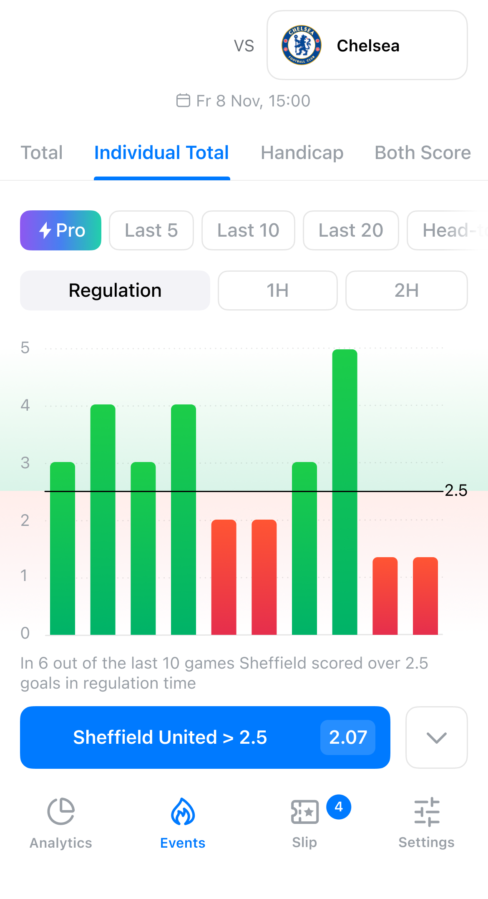Screen dimensions: 488x899
Task: Select the Last 20 filter chip
Action: click(351, 230)
